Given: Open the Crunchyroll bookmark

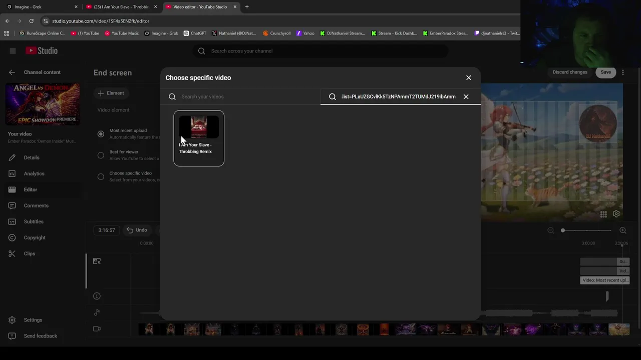Looking at the screenshot, I should click(276, 33).
